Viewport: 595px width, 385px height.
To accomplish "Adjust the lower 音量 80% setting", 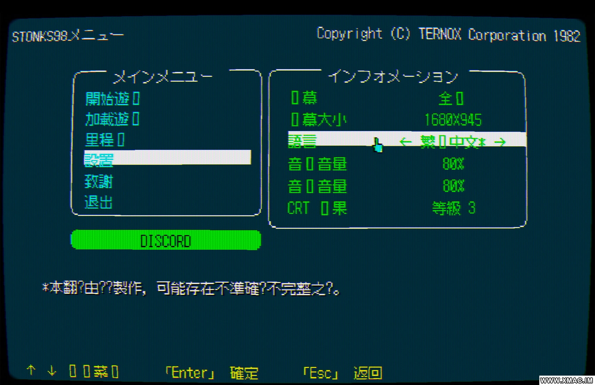I will pyautogui.click(x=453, y=186).
